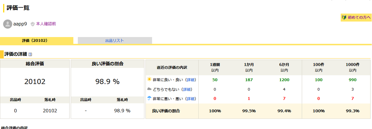Click the green 187 count for 1か月以内
The height and width of the screenshot is (129, 372).
coord(249,80)
